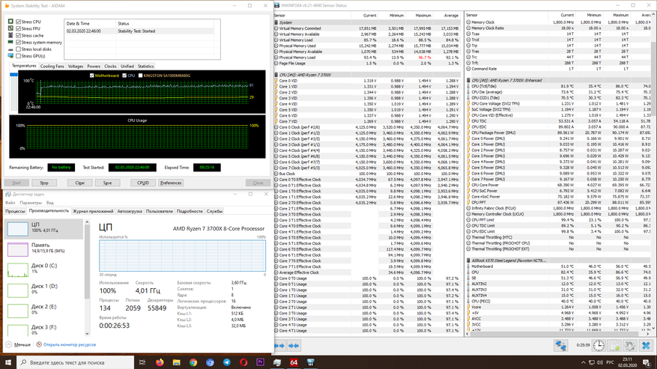Open the HWiNFO sensor settings gear icon
Screen dimensions: 657x369
pyautogui.click(x=630, y=346)
